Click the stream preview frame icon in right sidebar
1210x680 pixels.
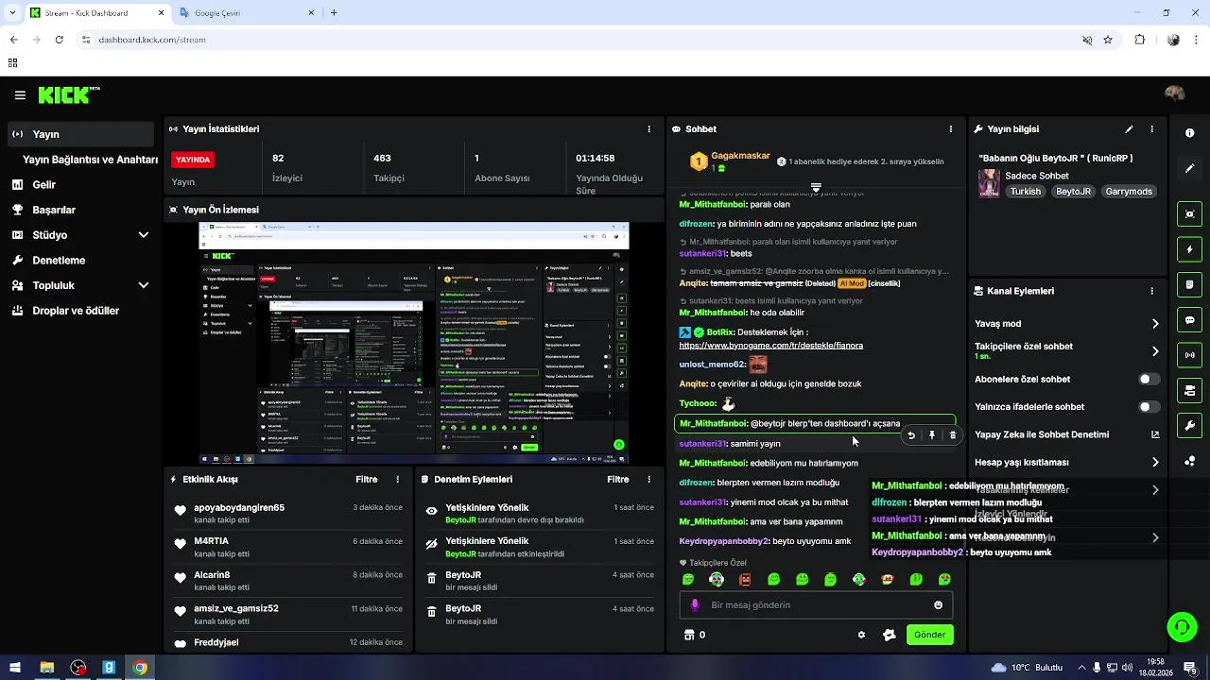(1189, 214)
